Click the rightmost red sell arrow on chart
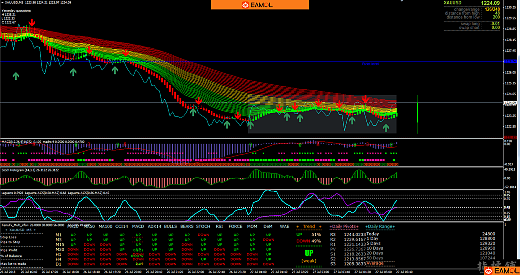 365,99
